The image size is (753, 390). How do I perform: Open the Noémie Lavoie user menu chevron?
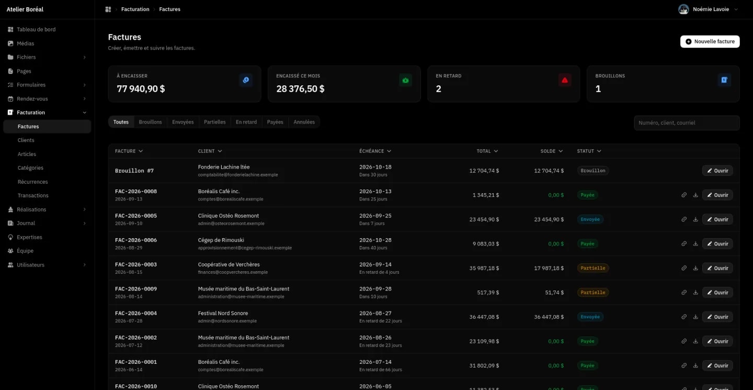pyautogui.click(x=736, y=9)
